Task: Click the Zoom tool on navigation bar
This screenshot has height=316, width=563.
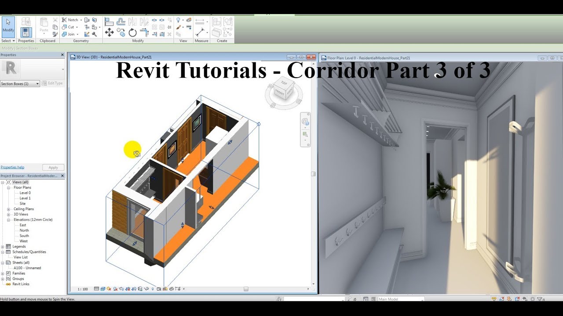Action: click(305, 134)
